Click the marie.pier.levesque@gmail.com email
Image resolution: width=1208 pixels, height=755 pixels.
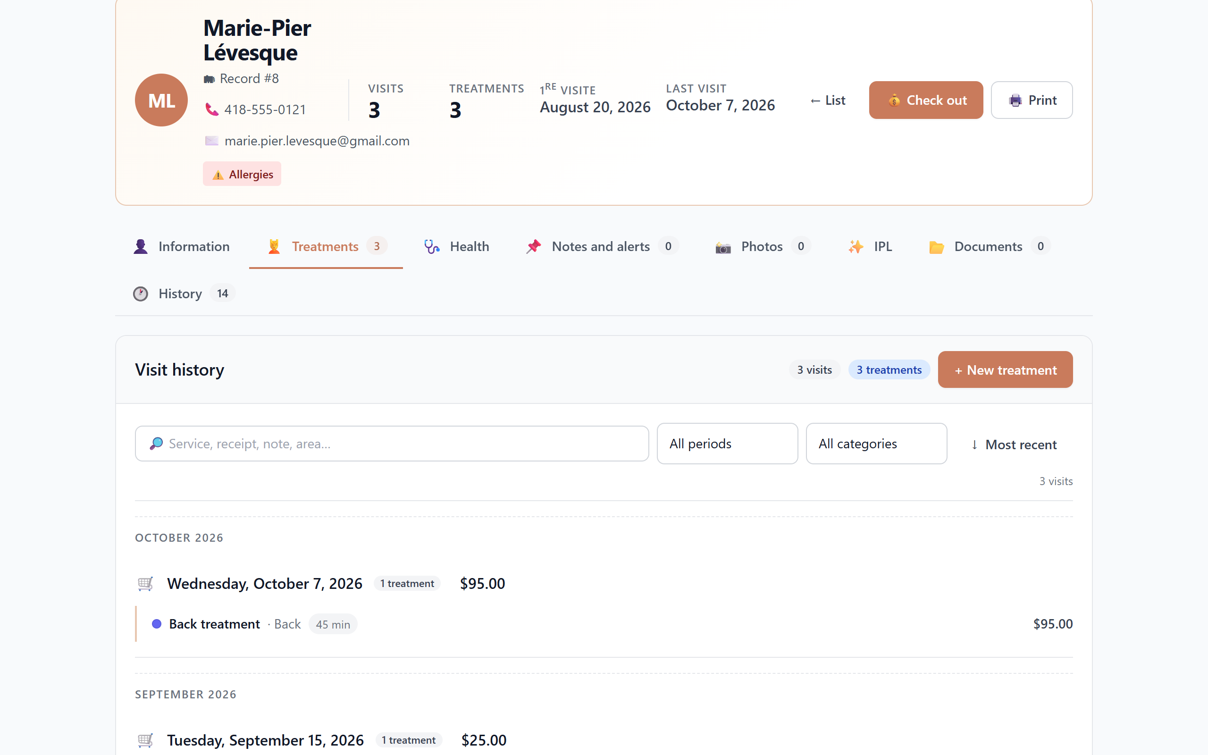[x=317, y=141]
